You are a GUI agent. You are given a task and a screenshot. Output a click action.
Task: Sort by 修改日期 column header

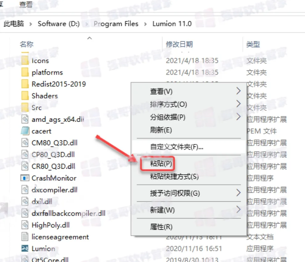[179, 44]
